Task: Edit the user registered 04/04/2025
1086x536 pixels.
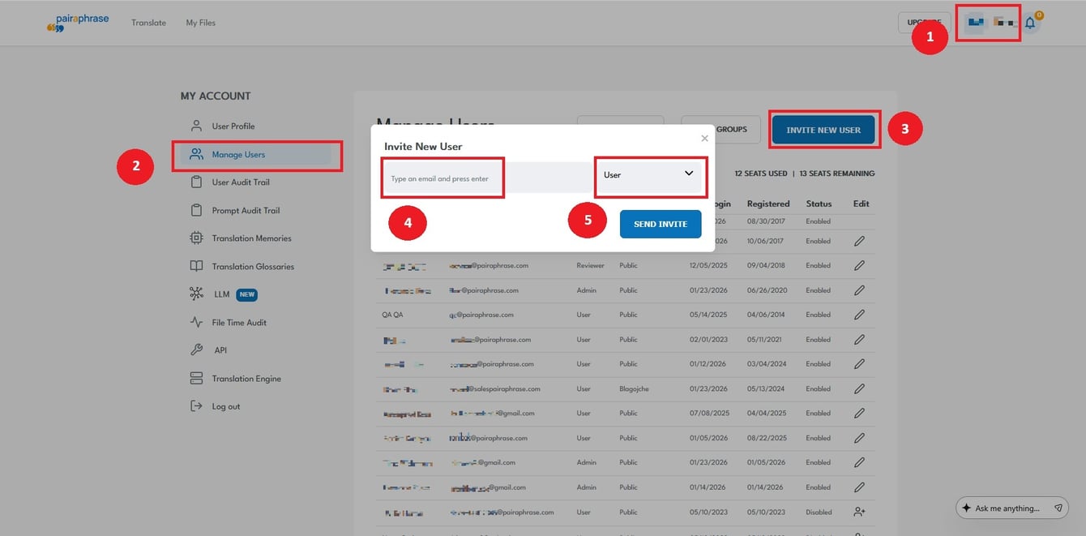Action: click(859, 414)
